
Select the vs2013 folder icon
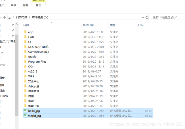coord(25,71)
